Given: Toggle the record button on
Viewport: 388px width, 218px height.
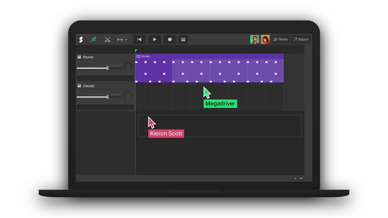Looking at the screenshot, I should point(170,39).
